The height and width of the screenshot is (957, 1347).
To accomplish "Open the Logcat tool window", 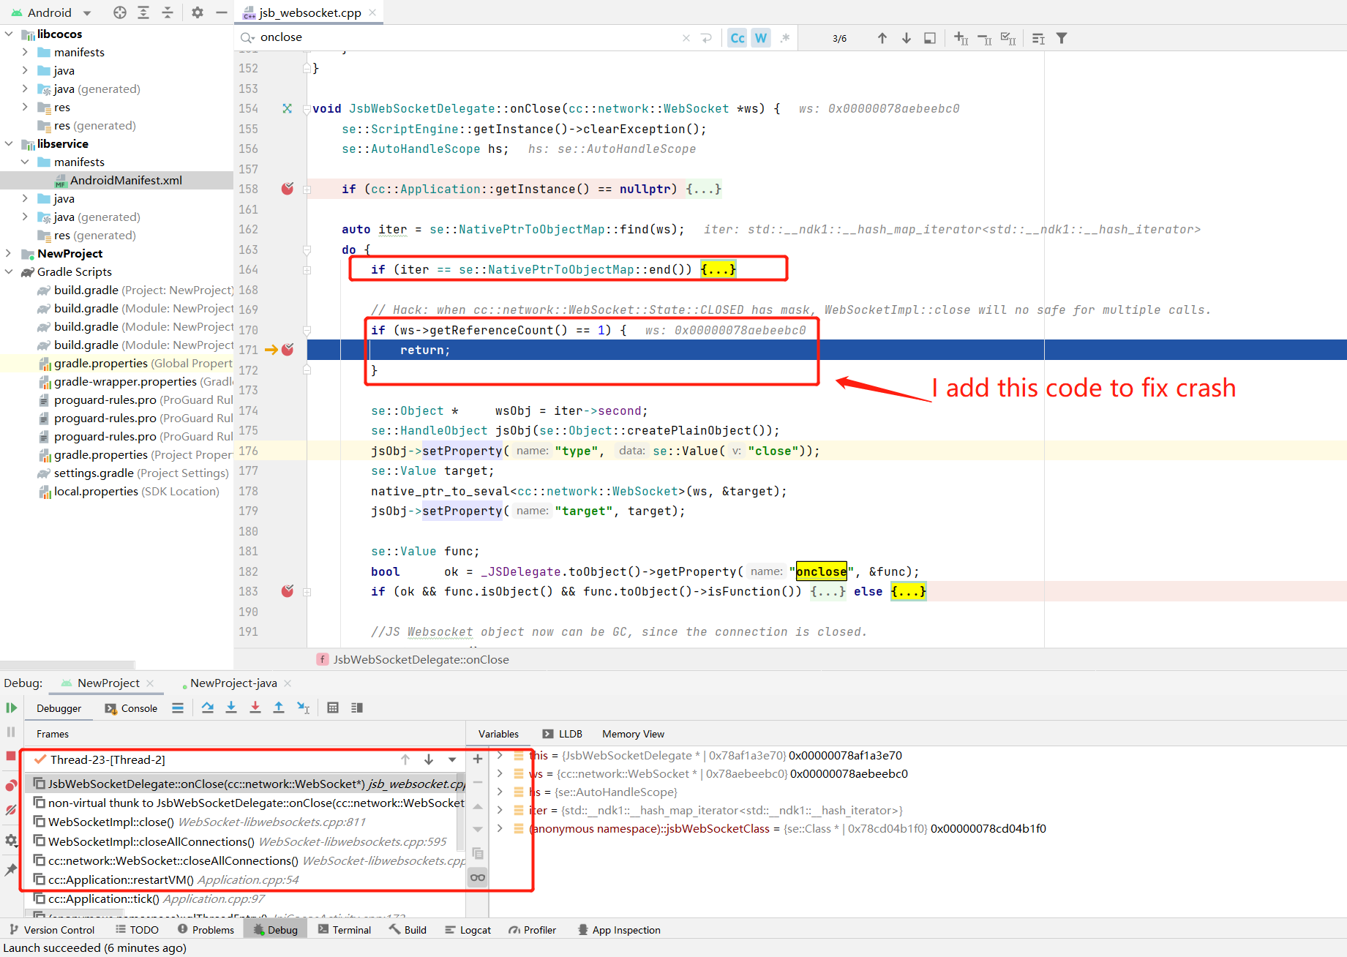I will click(x=468, y=930).
